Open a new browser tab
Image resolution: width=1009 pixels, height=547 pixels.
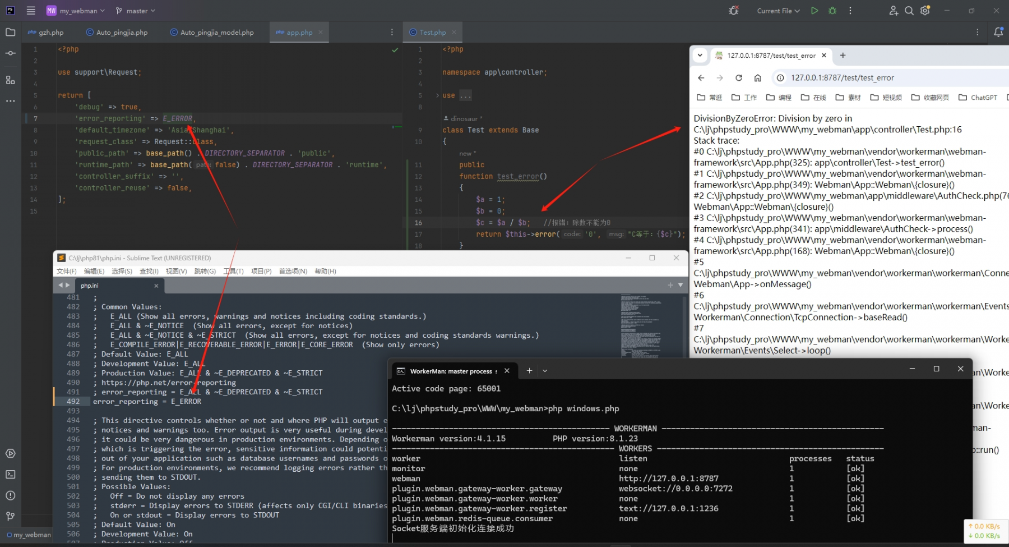tap(843, 56)
